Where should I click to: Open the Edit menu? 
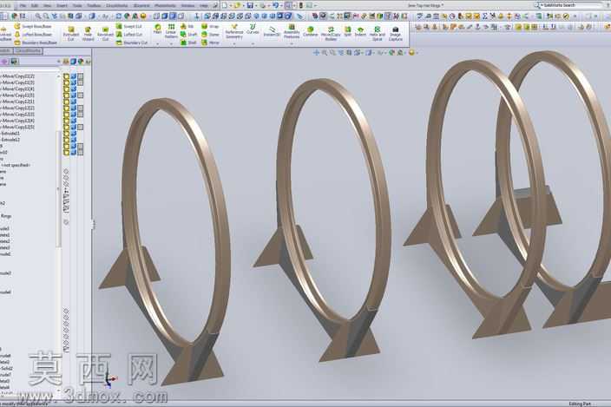[x=35, y=6]
